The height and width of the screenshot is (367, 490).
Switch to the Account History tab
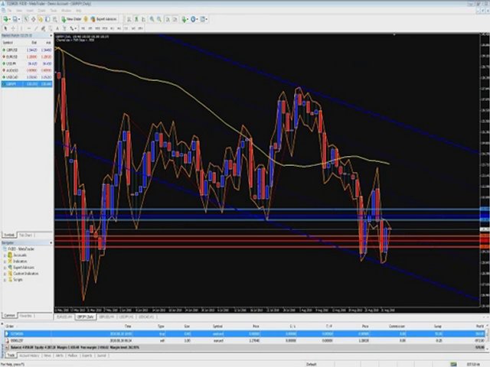[x=29, y=356]
